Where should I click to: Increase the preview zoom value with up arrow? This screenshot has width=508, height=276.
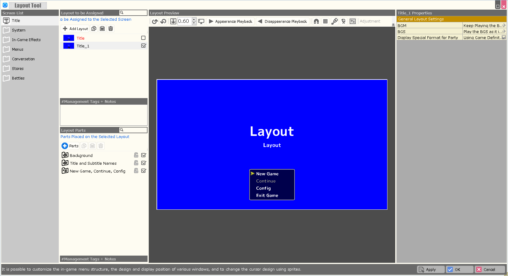(194, 19)
